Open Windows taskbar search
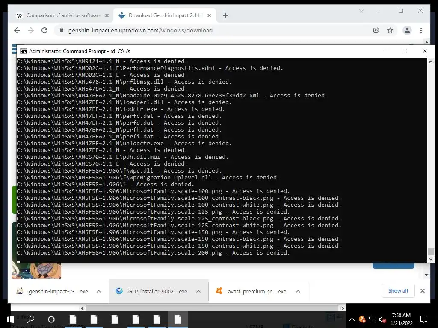438x328 pixels. click(x=31, y=319)
